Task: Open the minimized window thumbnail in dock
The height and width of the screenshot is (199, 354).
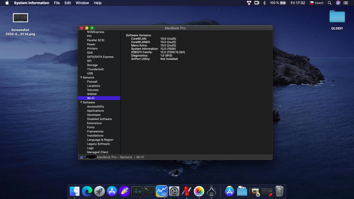Action: 267,192
